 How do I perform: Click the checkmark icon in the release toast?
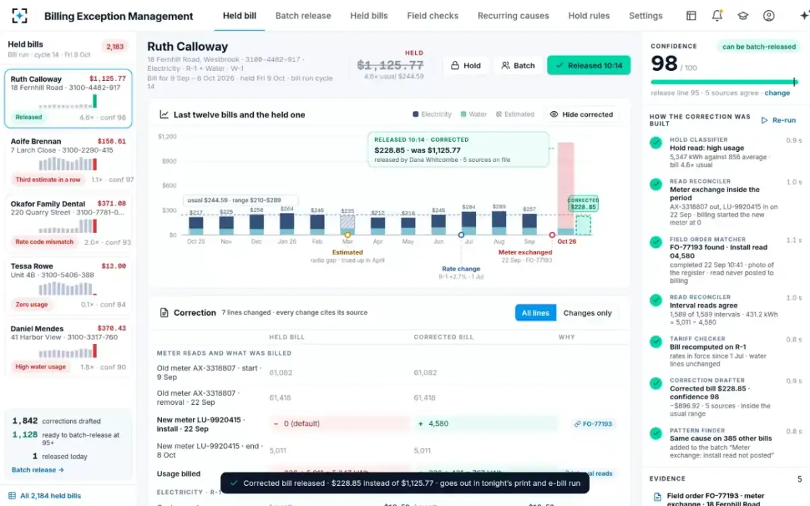click(234, 483)
